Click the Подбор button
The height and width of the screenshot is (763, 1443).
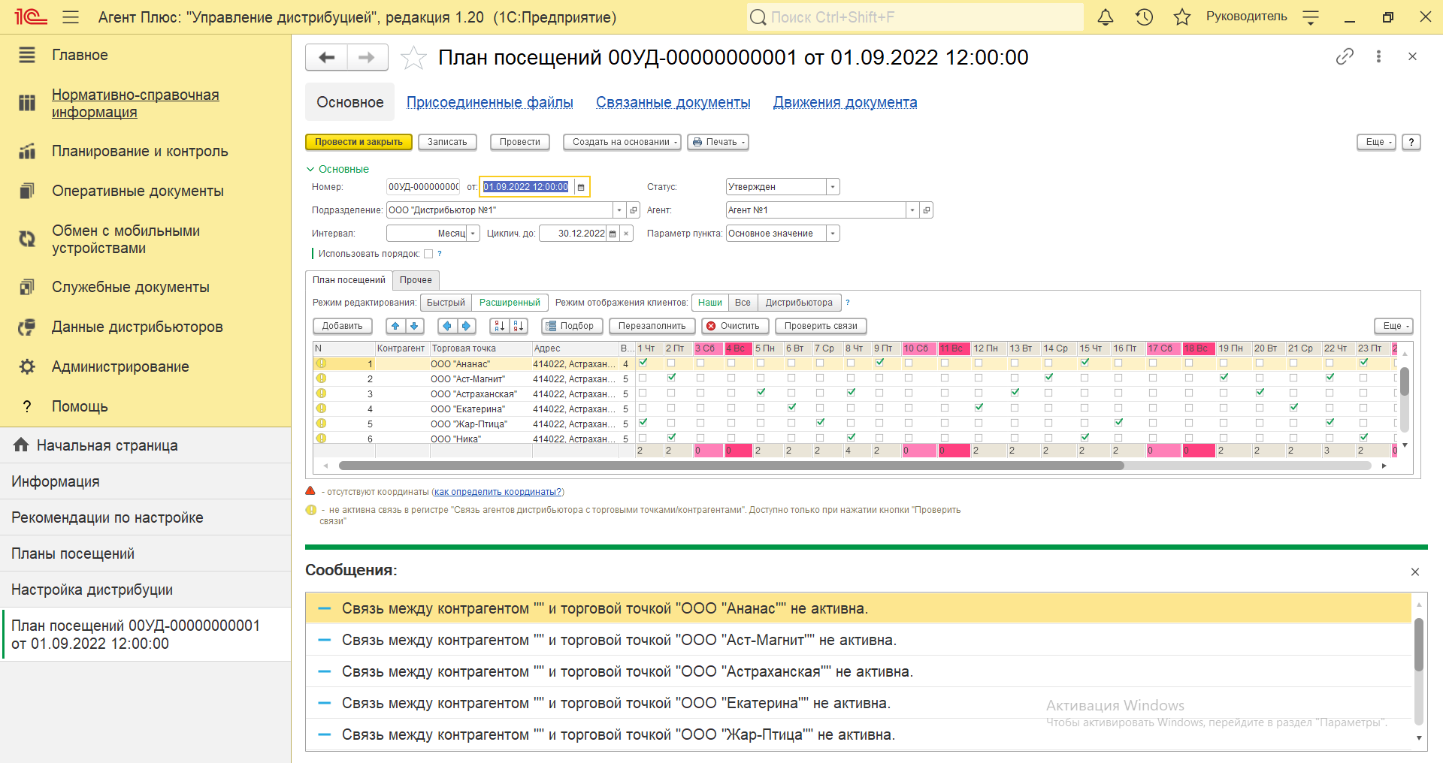tap(571, 326)
